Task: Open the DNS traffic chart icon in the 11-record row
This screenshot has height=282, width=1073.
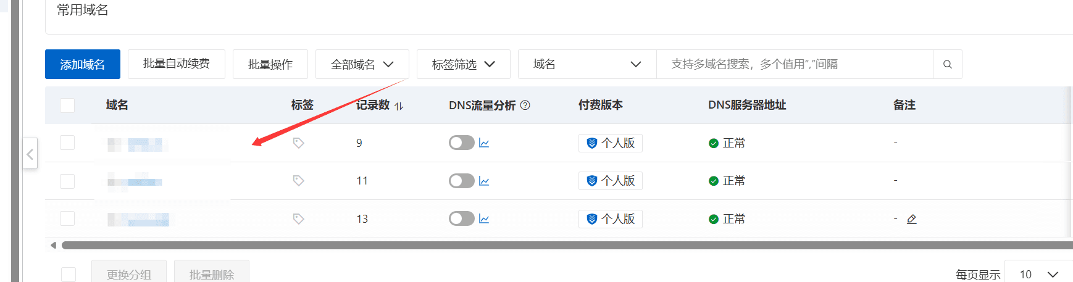Action: (x=484, y=181)
